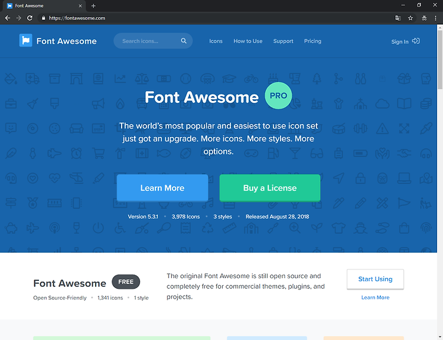
Task: Click the search magnifier icon
Action: pos(184,41)
